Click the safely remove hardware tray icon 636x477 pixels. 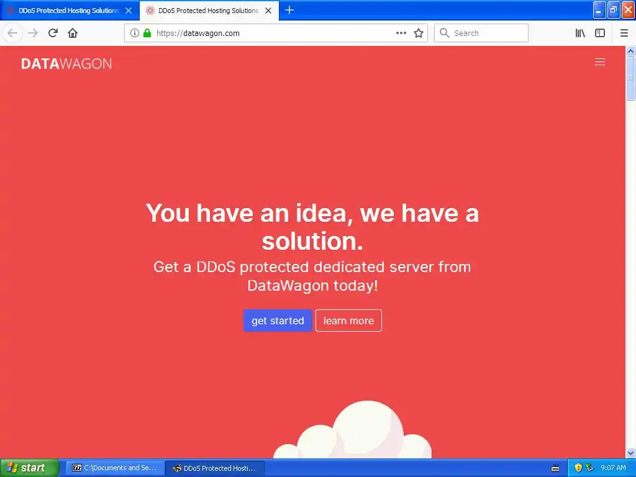[589, 468]
